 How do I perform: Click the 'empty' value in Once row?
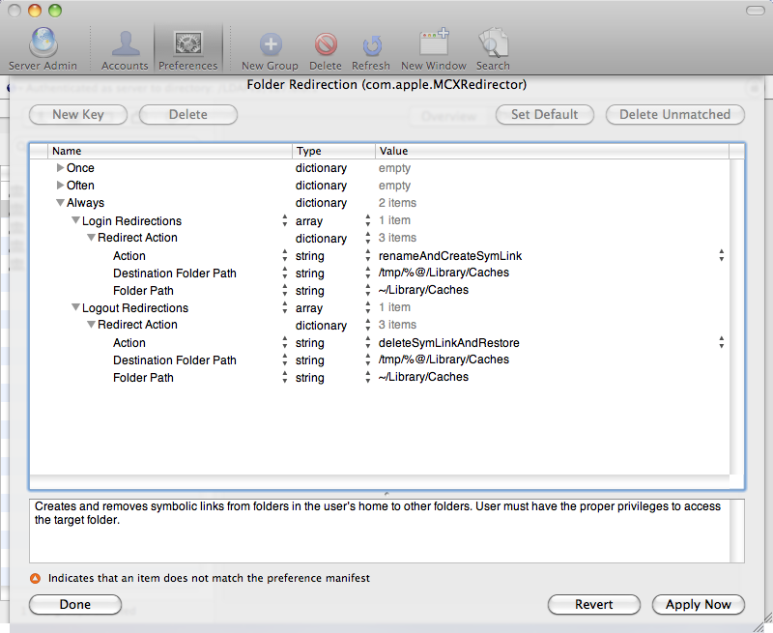point(394,168)
